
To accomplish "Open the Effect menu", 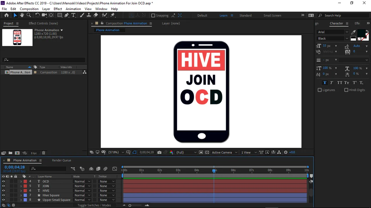I will pyautogui.click(x=58, y=9).
